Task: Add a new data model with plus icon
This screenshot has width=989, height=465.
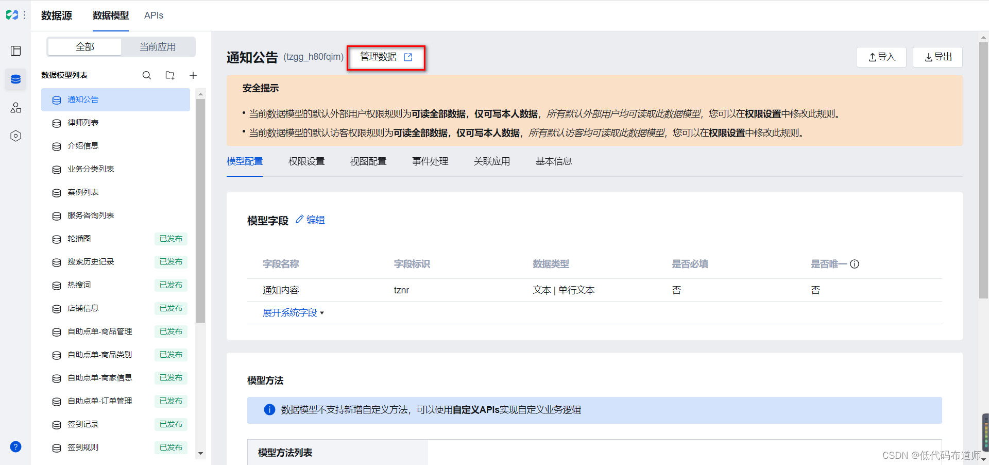Action: (193, 75)
